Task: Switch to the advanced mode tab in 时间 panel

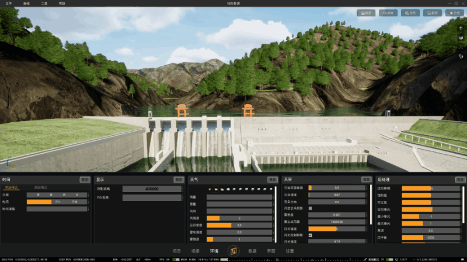Action: coord(40,187)
